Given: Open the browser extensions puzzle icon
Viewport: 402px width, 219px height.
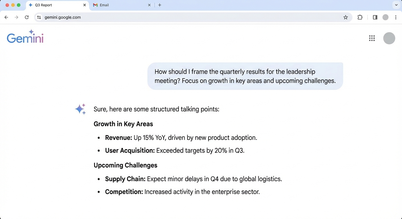Looking at the screenshot, I should click(360, 17).
